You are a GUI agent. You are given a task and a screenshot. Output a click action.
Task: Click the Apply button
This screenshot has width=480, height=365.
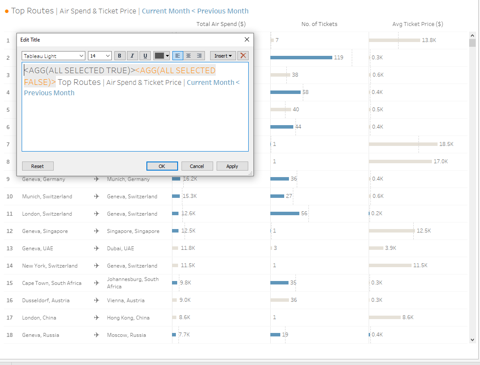click(232, 166)
